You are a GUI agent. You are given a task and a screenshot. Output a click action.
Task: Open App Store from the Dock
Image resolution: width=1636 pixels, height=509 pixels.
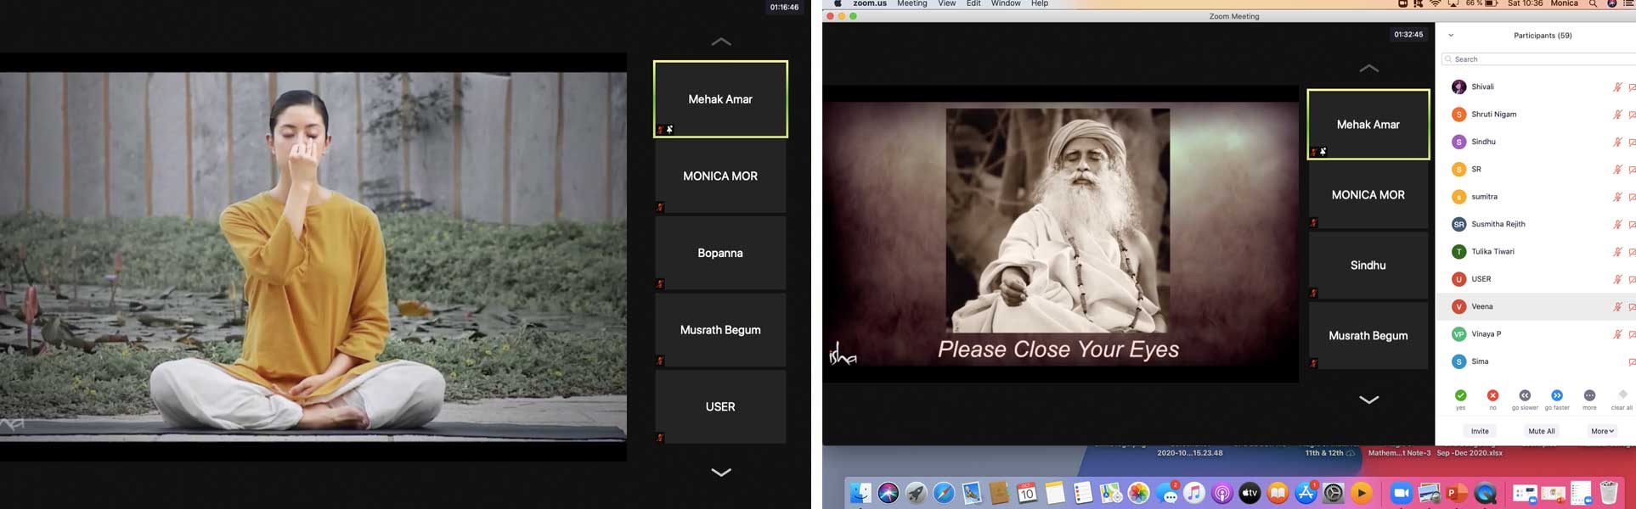tap(1306, 493)
